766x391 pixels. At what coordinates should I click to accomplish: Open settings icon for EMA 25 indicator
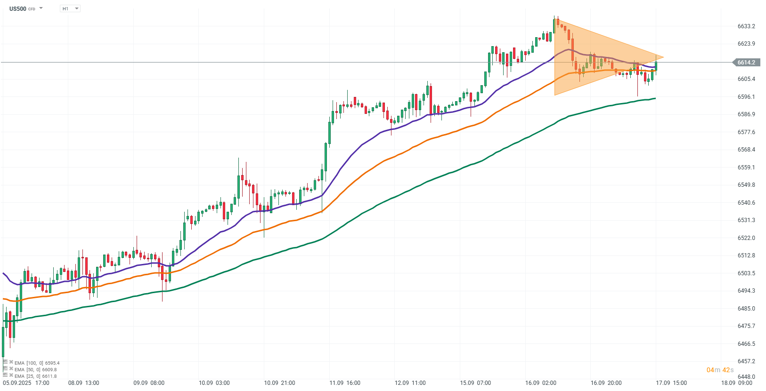pyautogui.click(x=6, y=375)
